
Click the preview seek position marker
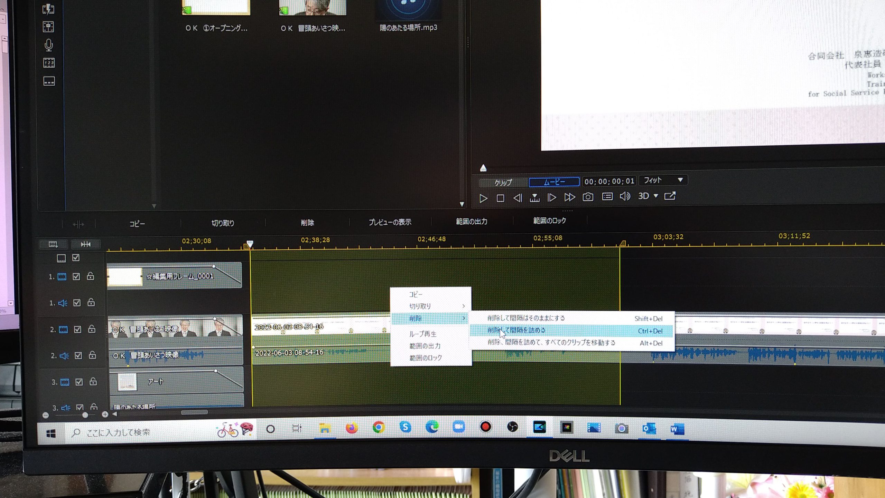[483, 168]
